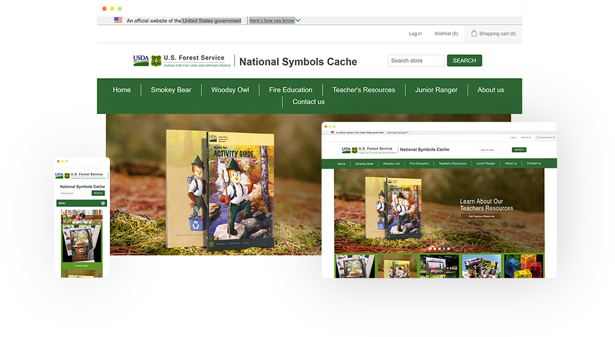Click the Forest Service shield in the mobile window
The image size is (615, 337).
pos(67,176)
